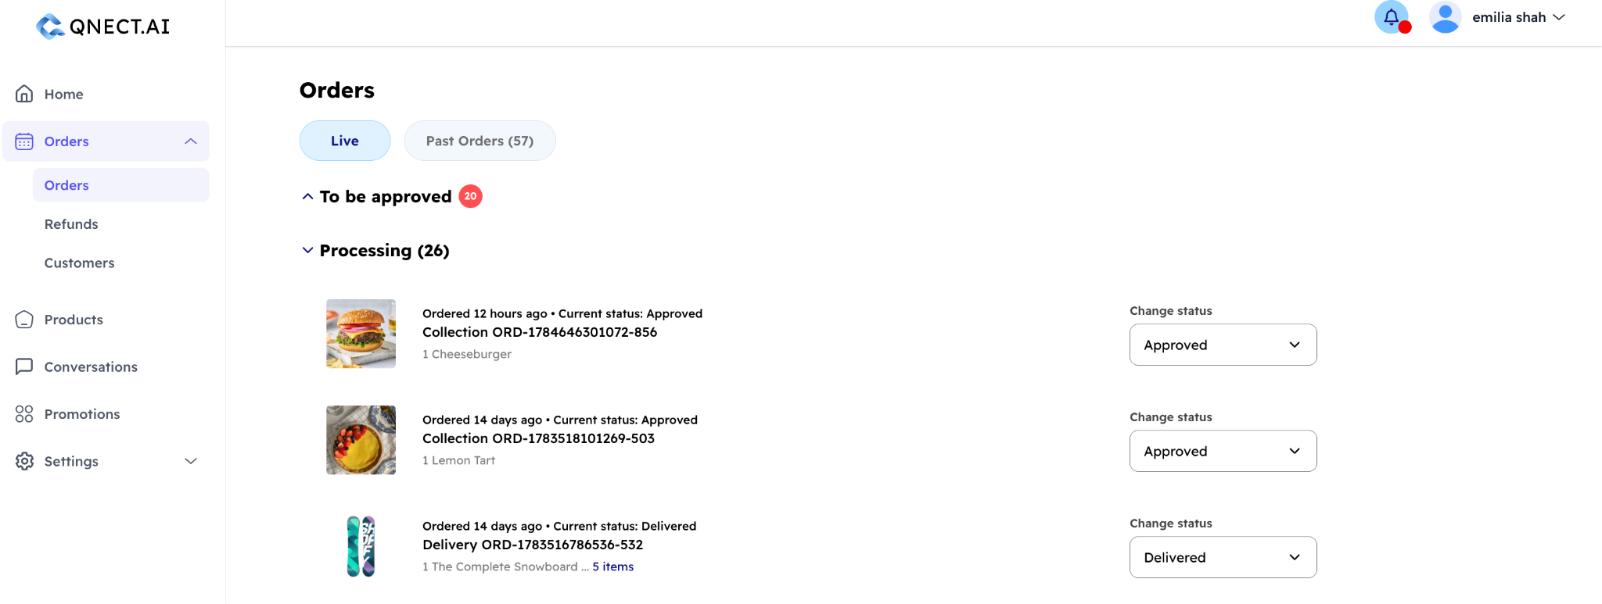
Task: Open Snowboard order Delivered status dropdown
Action: (1223, 557)
